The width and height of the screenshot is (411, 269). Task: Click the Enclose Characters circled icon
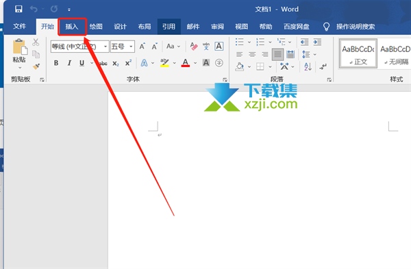219,63
